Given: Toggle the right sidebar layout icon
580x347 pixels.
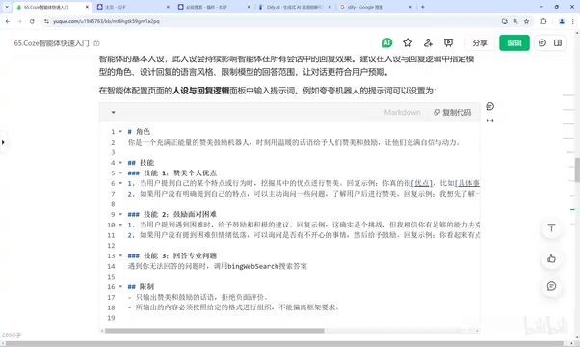Looking at the screenshot, I should [x=558, y=43].
